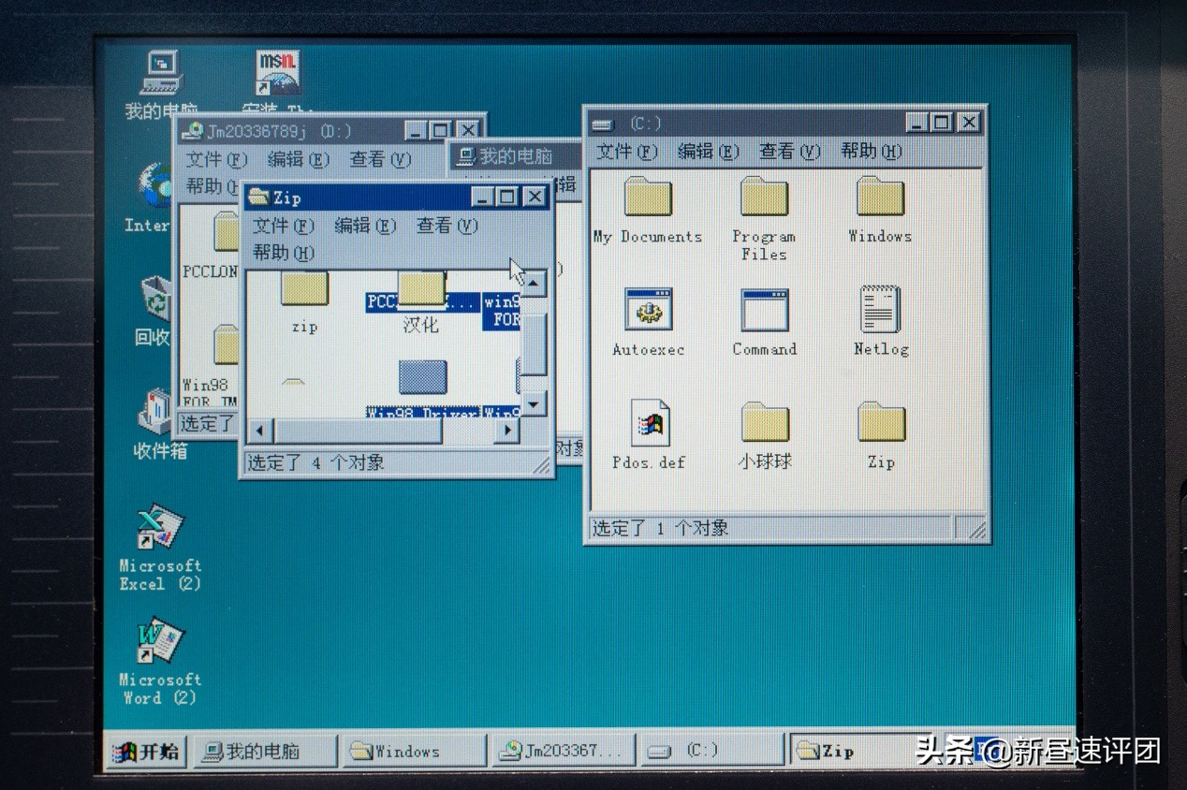Open 文件(F) menu in D: drive window
This screenshot has height=790, width=1187.
click(x=216, y=160)
